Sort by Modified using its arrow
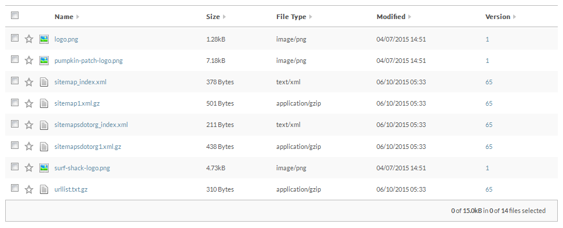 410,17
